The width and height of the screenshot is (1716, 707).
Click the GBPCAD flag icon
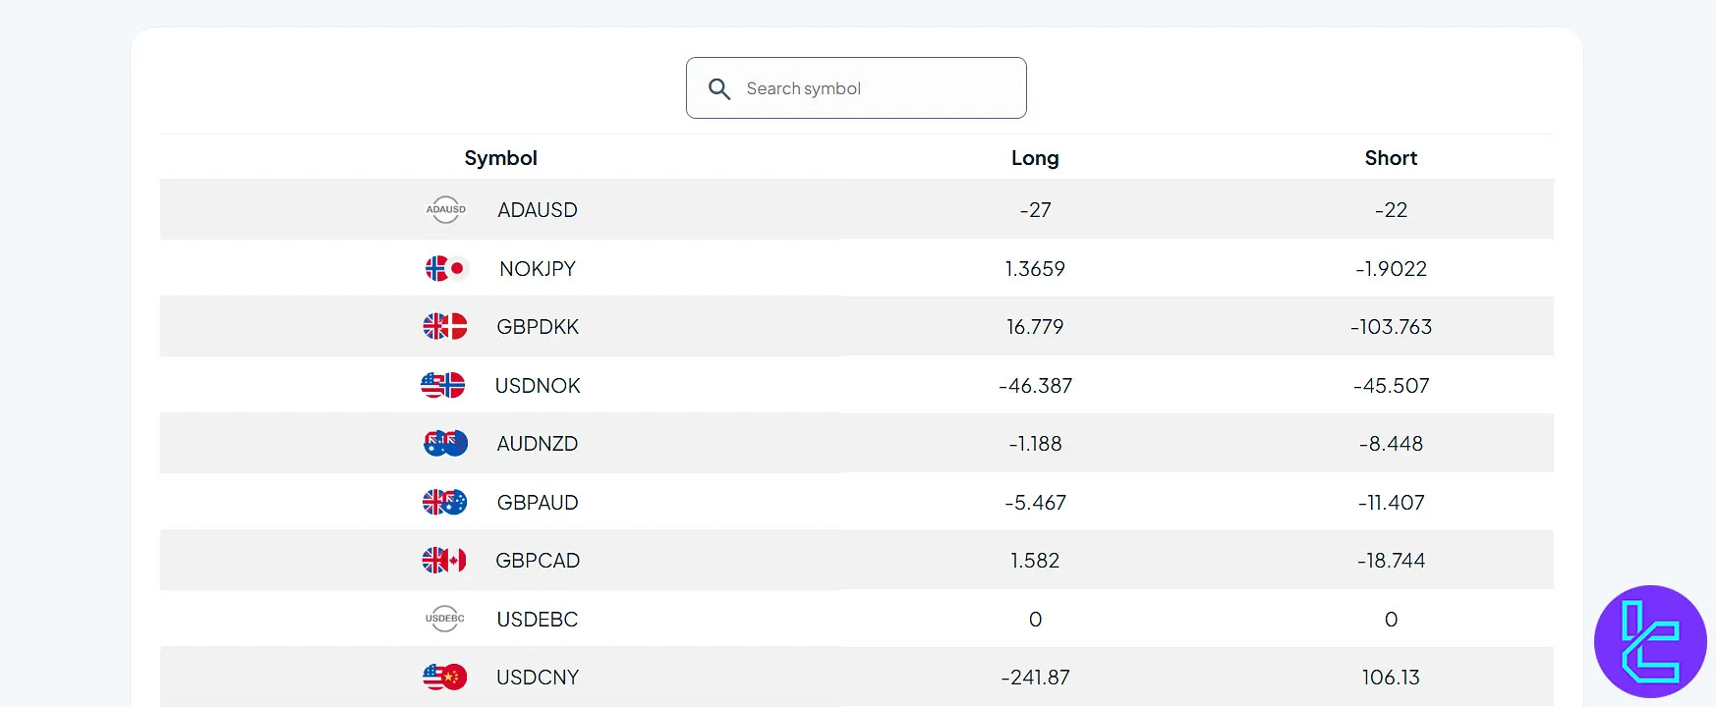coord(445,560)
